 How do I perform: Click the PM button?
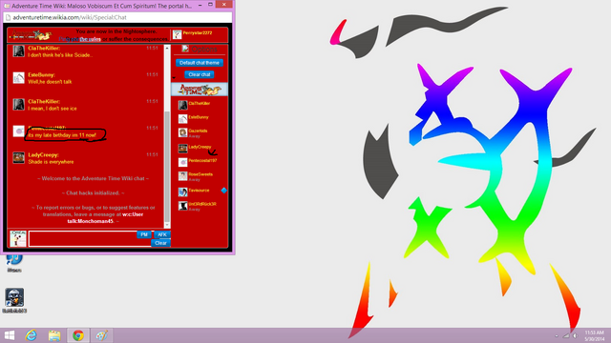coord(144,234)
